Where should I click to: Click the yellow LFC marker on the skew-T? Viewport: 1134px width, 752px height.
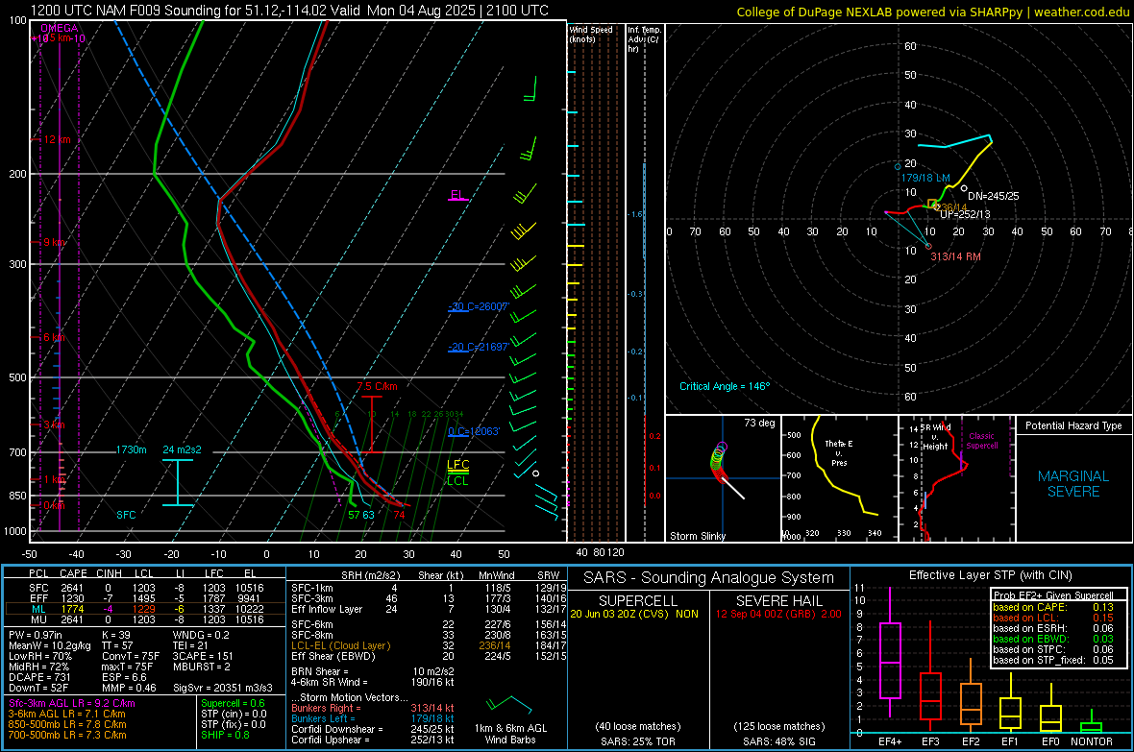(x=457, y=465)
